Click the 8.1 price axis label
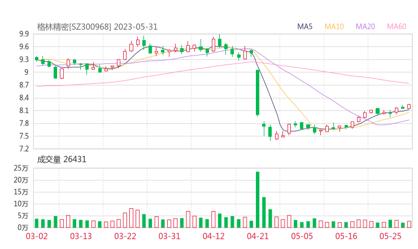Viewport: 418px width, 249px height. pos(24,110)
